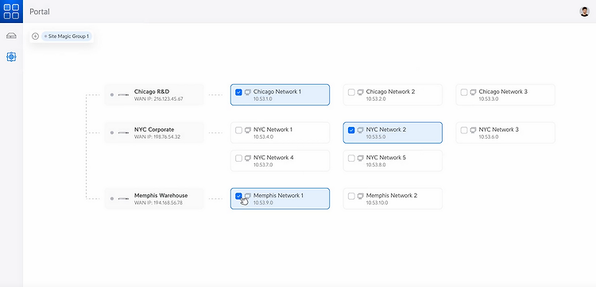The image size is (596, 287).
Task: Uncheck the NYC Network 2 checkbox
Action: point(351,130)
